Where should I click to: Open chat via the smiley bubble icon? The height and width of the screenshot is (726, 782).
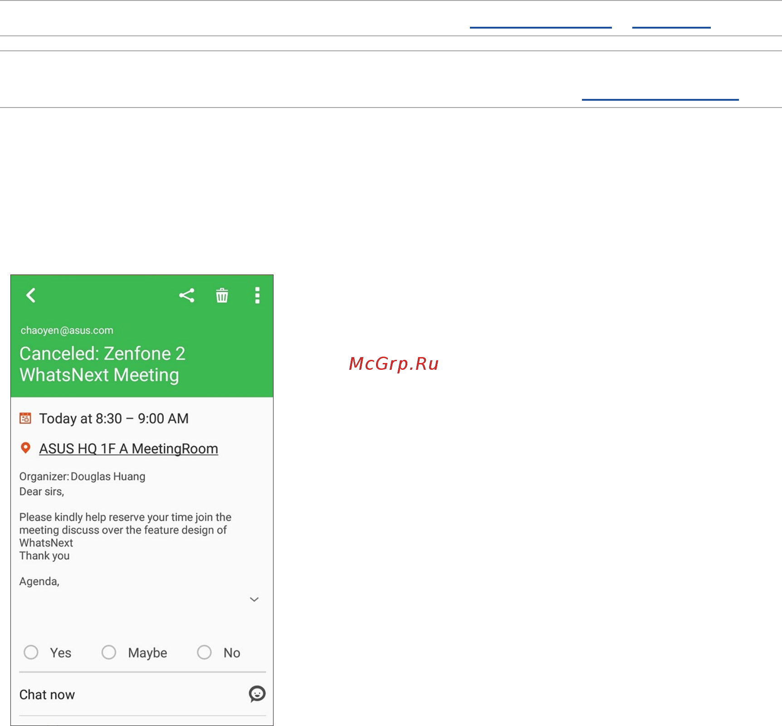click(x=257, y=694)
